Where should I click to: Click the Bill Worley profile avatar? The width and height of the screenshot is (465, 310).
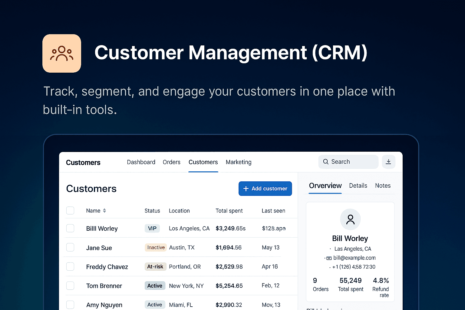click(350, 219)
